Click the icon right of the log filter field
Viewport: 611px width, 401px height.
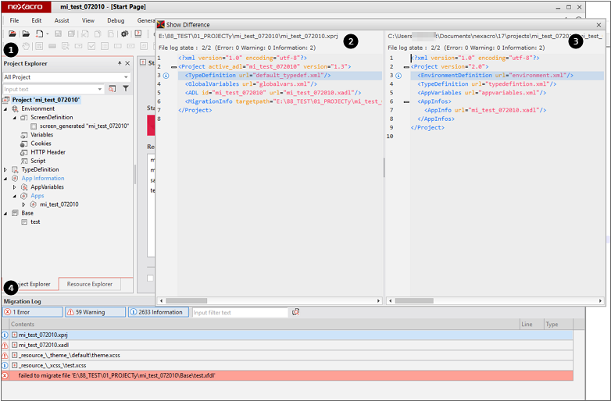click(295, 312)
